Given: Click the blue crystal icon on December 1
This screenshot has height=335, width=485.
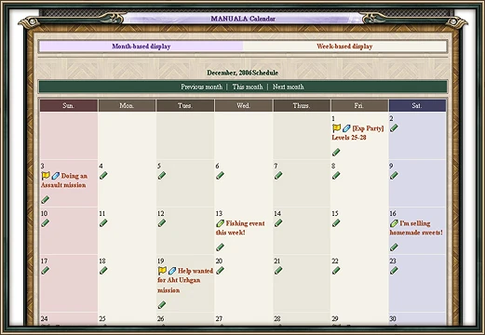Looking at the screenshot, I should click(346, 128).
